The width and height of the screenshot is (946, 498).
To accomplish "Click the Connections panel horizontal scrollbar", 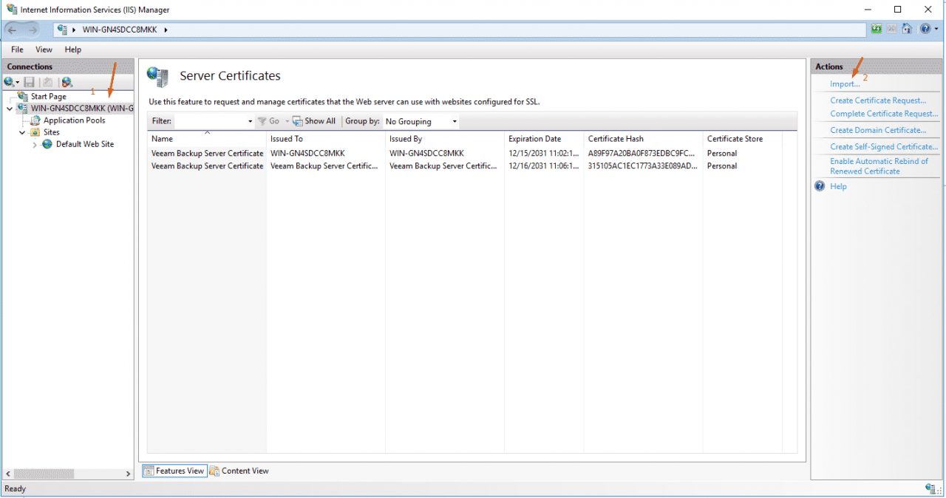I will [67, 474].
